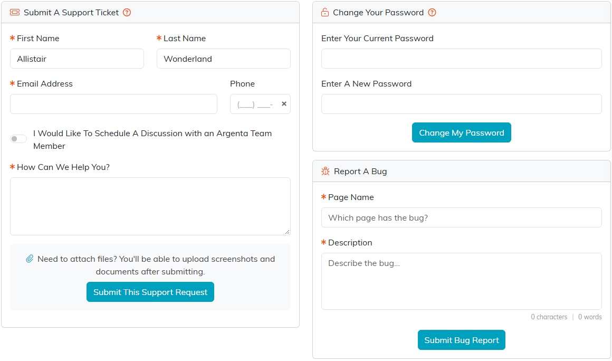Screen dimensions: 612x361
Task: Submit This Support Request button
Action: 150,292
